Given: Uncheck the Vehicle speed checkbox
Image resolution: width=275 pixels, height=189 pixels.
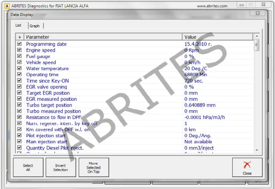Looking at the screenshot, I should click(x=19, y=62).
